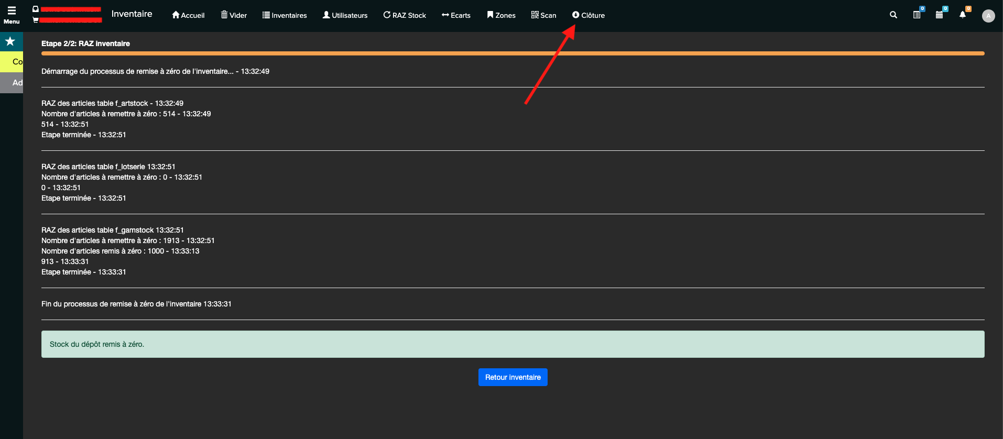
Task: Open the Vider trash menu item
Action: (x=234, y=15)
